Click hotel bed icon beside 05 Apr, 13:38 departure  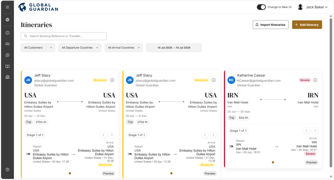coord(130,154)
